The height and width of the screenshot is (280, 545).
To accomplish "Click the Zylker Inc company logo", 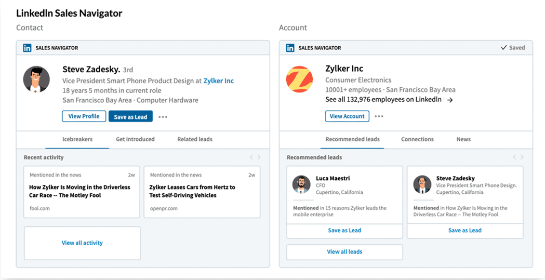I will [x=299, y=79].
